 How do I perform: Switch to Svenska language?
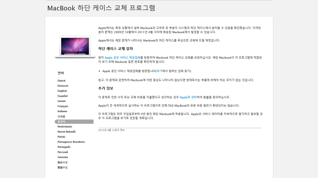pos(63,157)
